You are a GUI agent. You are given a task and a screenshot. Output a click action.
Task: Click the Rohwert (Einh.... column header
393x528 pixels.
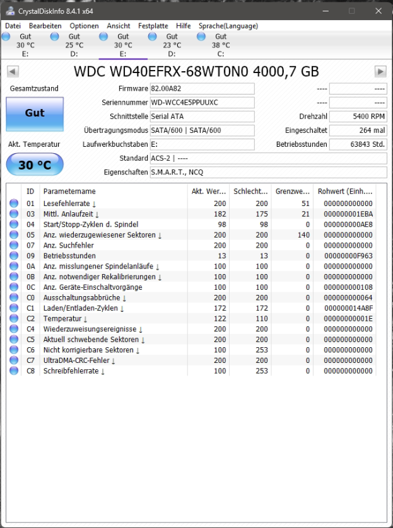click(x=344, y=192)
